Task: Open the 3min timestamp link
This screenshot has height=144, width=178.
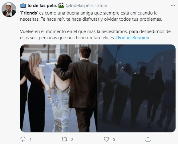Action: (x=102, y=6)
